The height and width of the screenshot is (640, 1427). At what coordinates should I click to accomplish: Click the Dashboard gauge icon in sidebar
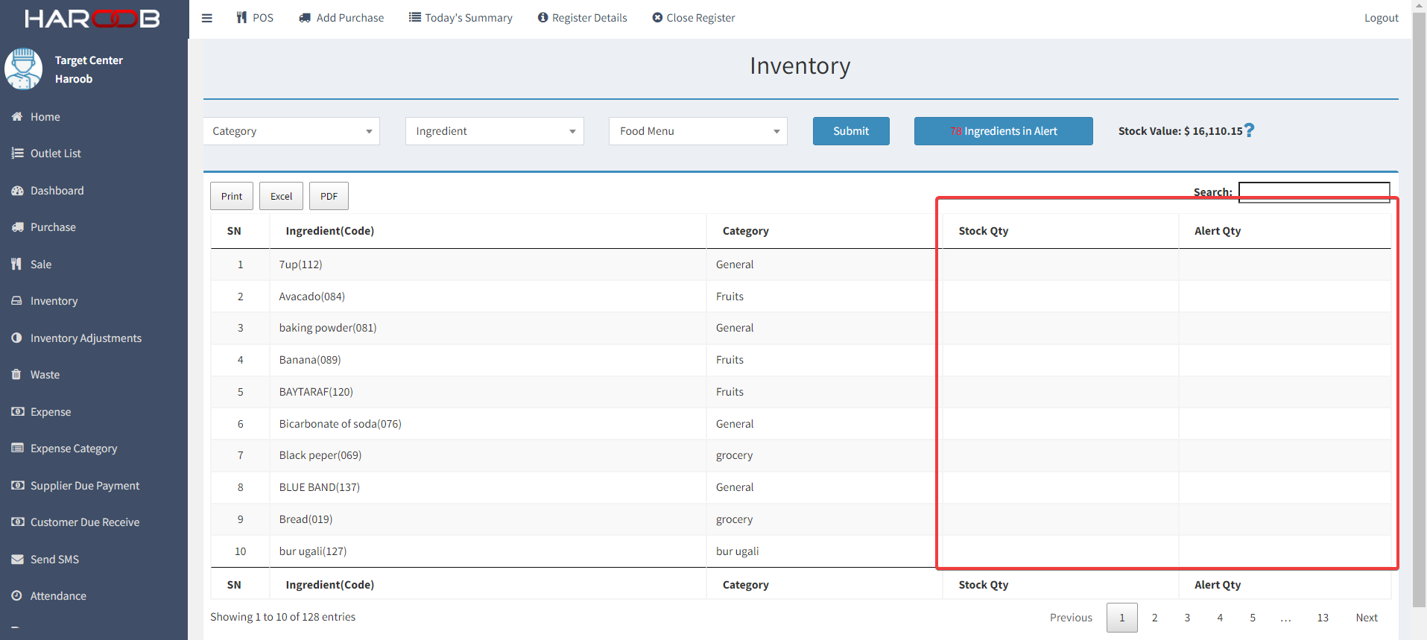coord(17,191)
